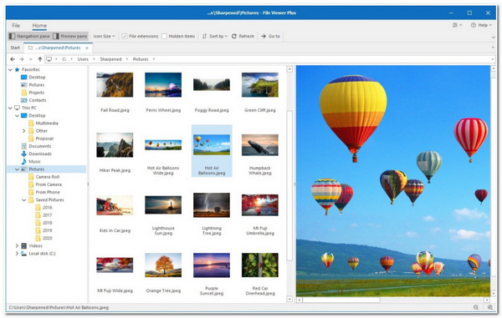Expand the Videos node
The height and width of the screenshot is (318, 502).
coord(17,246)
